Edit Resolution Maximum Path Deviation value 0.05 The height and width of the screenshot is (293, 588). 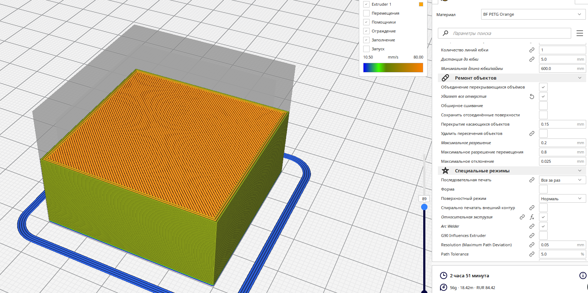(x=562, y=245)
